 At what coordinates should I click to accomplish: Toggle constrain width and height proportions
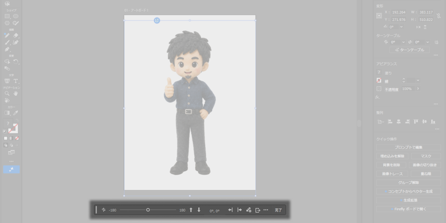pos(439,16)
